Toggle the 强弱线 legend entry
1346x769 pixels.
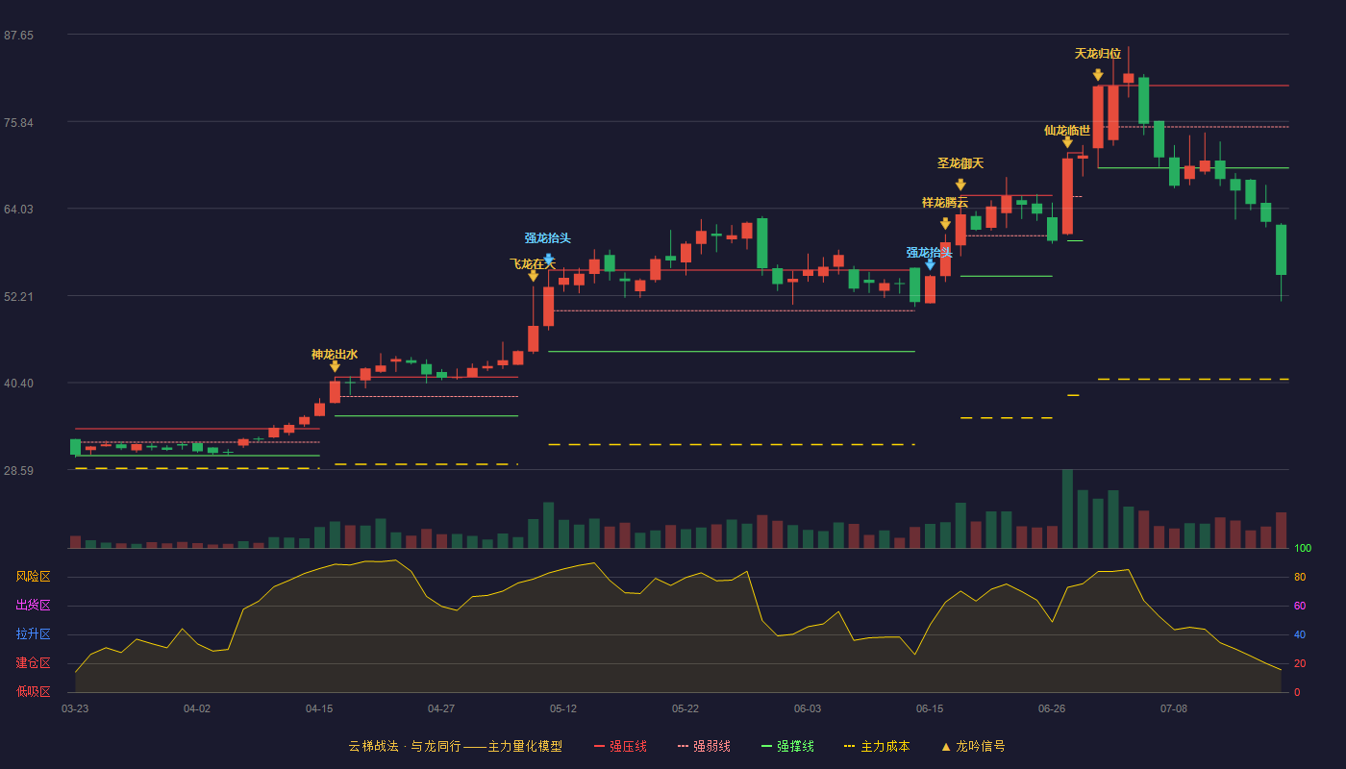[704, 746]
